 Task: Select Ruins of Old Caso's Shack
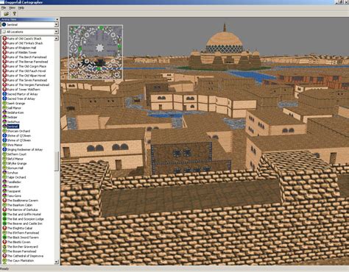click(24, 39)
